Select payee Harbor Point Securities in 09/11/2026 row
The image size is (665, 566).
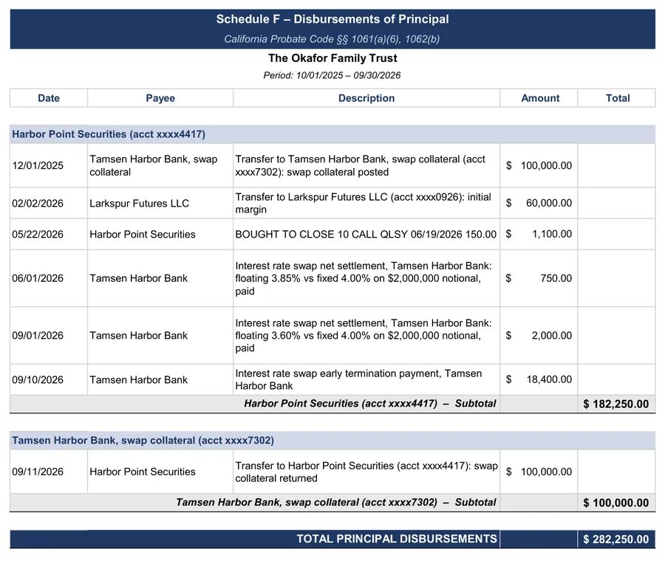(143, 472)
